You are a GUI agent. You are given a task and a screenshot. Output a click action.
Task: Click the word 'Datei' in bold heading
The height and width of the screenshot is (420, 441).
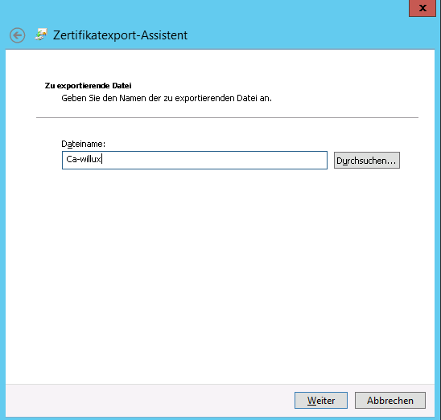122,86
